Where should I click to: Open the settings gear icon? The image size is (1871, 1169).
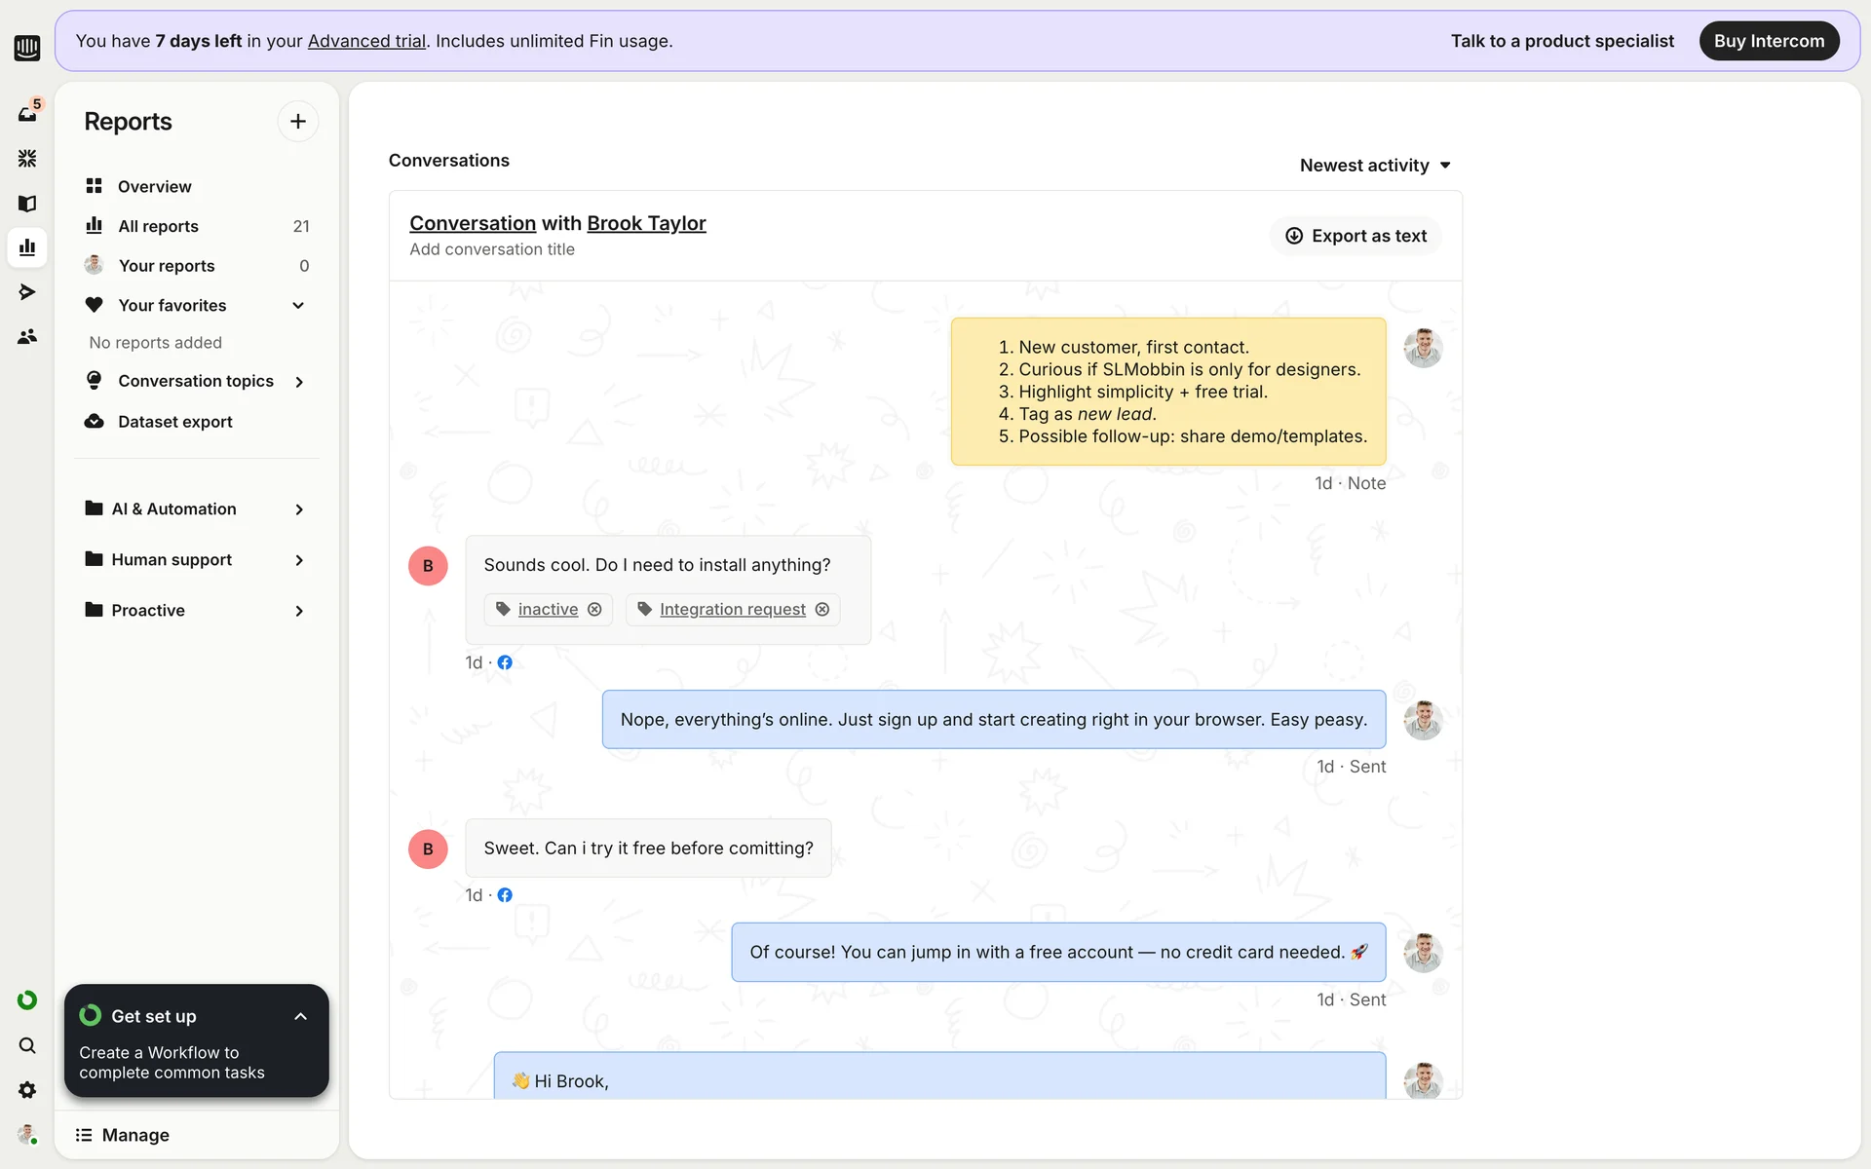(27, 1090)
